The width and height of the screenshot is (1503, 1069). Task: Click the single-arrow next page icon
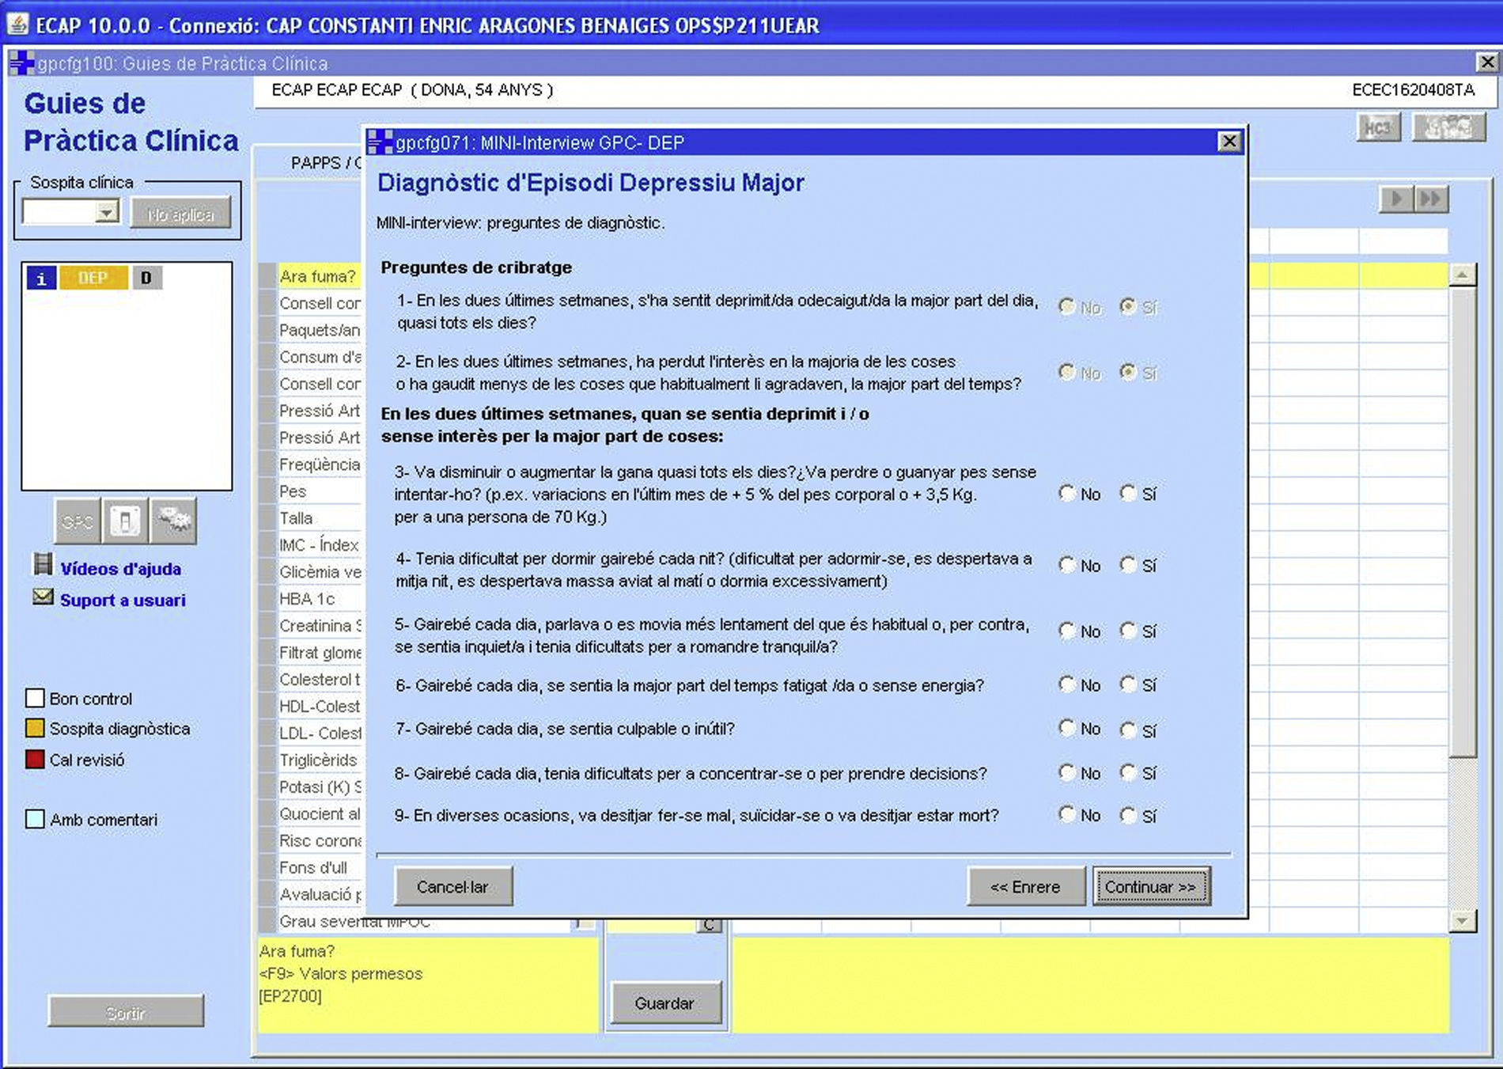(x=1396, y=199)
